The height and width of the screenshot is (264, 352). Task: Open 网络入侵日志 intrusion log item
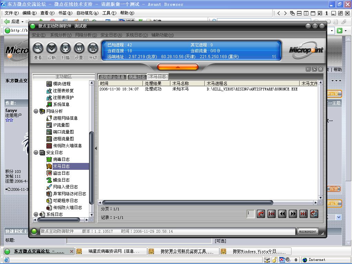point(62,187)
